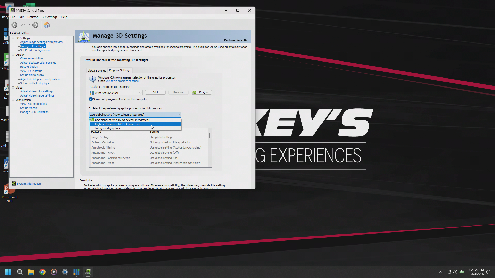495x278 pixels.
Task: Switch to the Global Settings tab
Action: click(x=97, y=71)
